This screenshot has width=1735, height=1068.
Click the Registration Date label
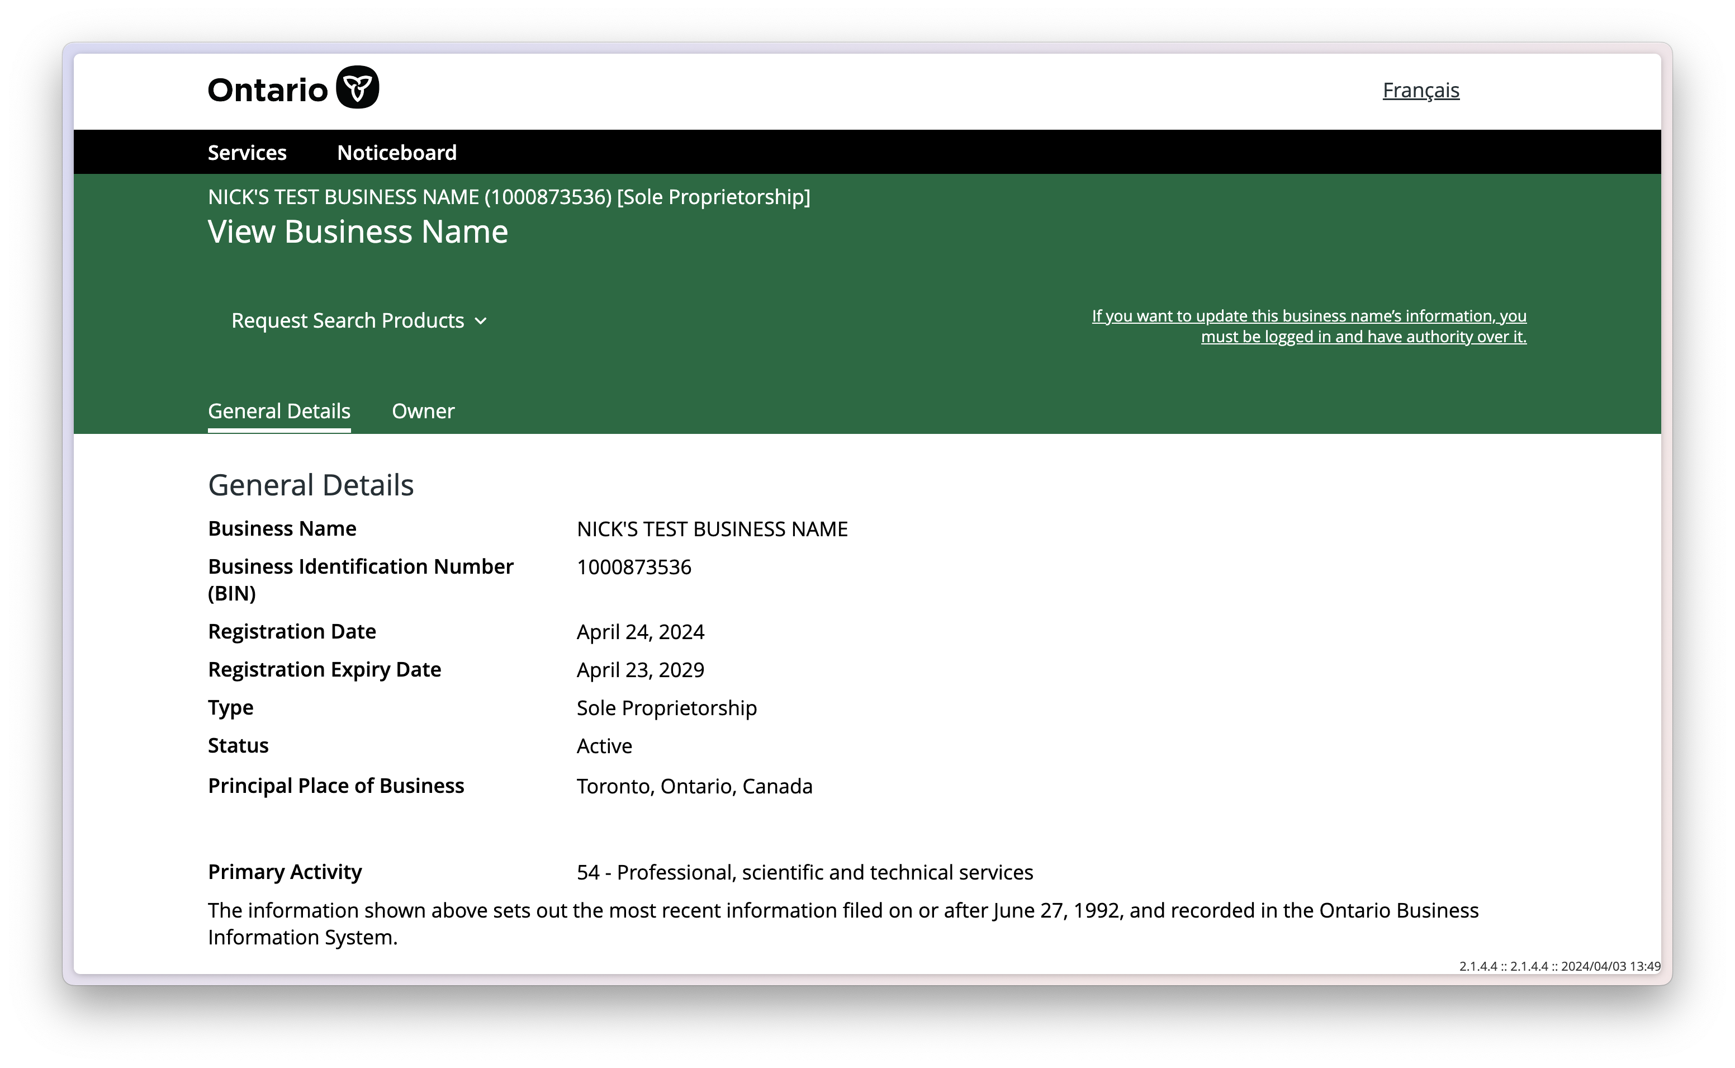292,631
